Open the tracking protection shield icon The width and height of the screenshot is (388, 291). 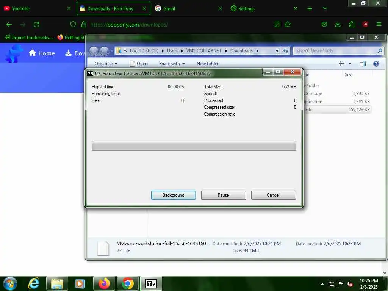(x=73, y=24)
